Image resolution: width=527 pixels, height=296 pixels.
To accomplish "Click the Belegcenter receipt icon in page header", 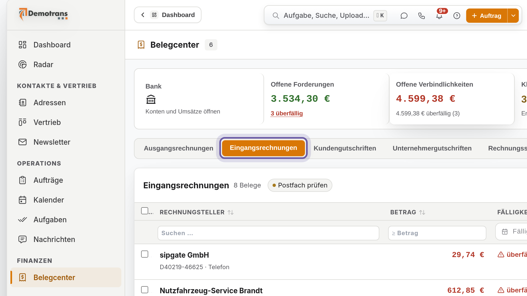I will point(141,45).
